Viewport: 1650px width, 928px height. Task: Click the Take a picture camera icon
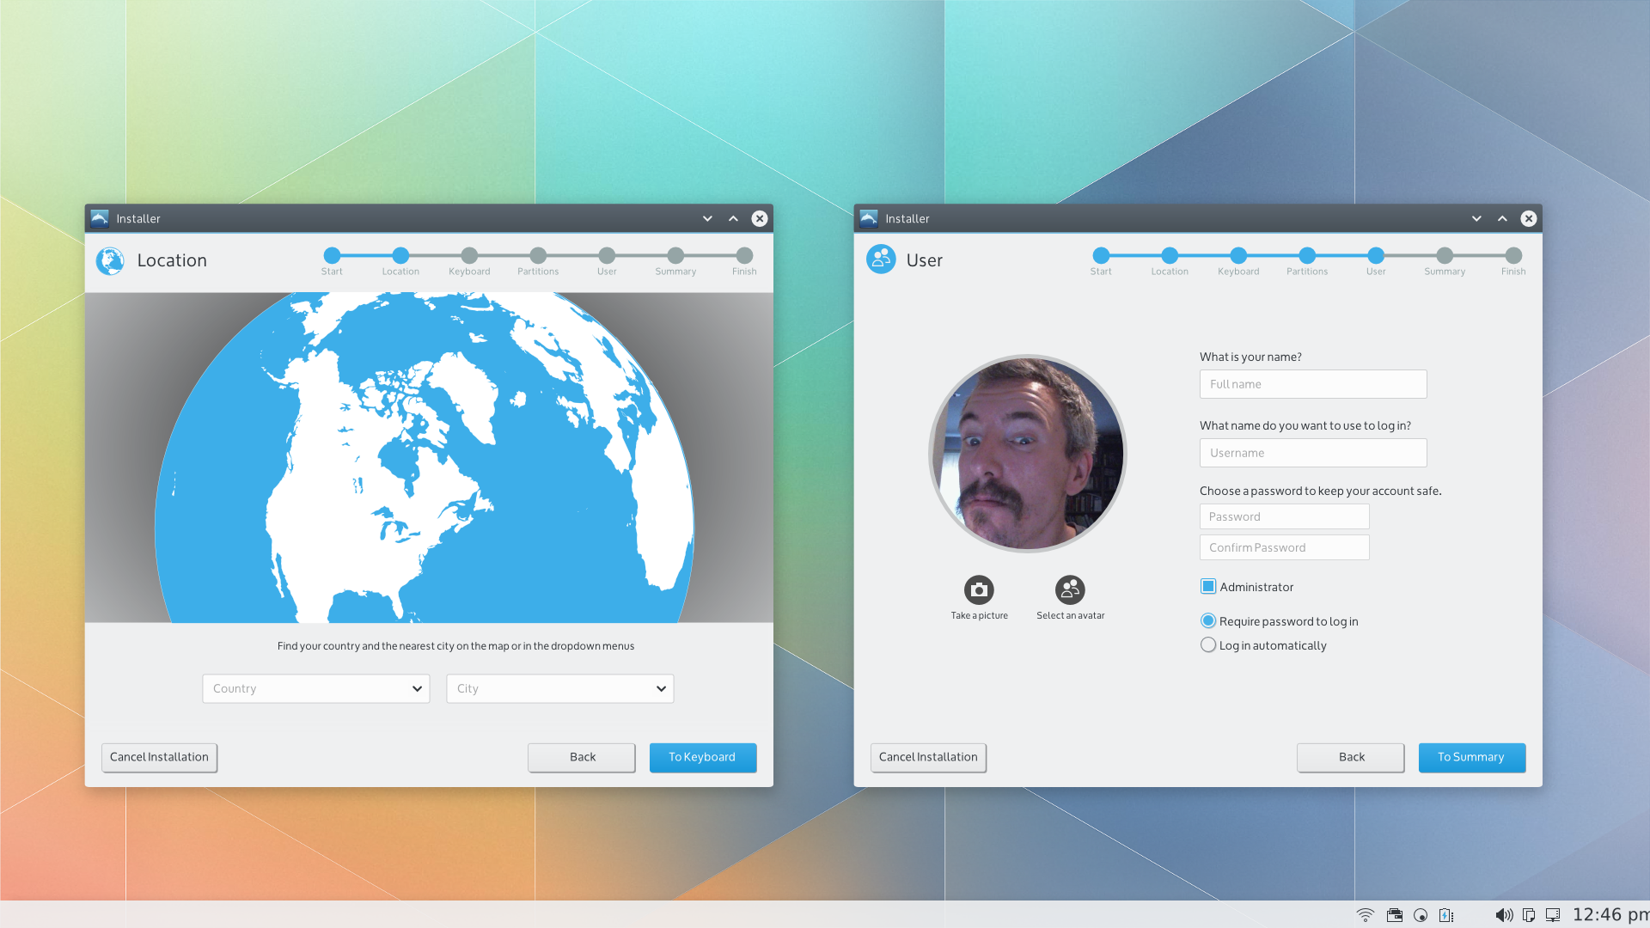click(979, 590)
